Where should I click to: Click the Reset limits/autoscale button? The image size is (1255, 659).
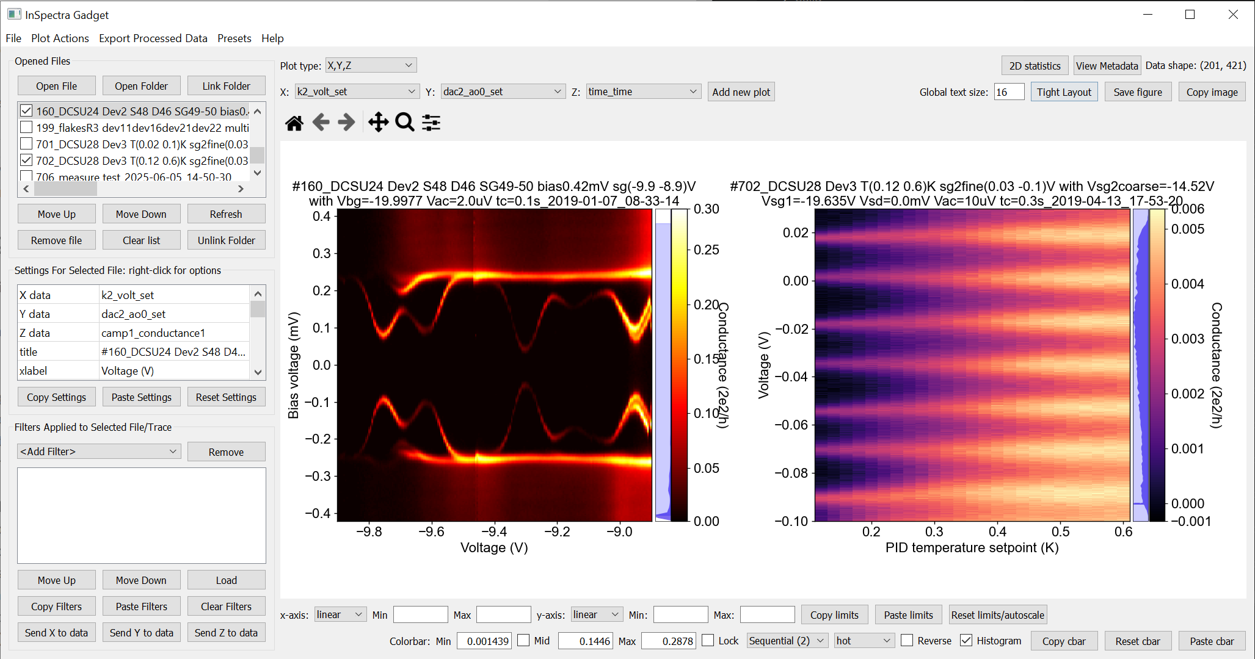(x=998, y=615)
